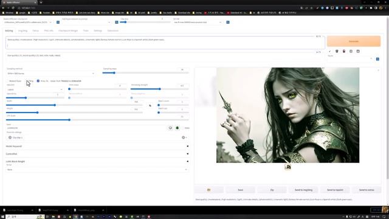Open a new browser tab
This screenshot has width=389, height=219.
click(x=41, y=2)
